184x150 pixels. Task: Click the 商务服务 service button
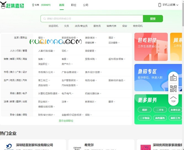pyautogui.click(x=160, y=118)
